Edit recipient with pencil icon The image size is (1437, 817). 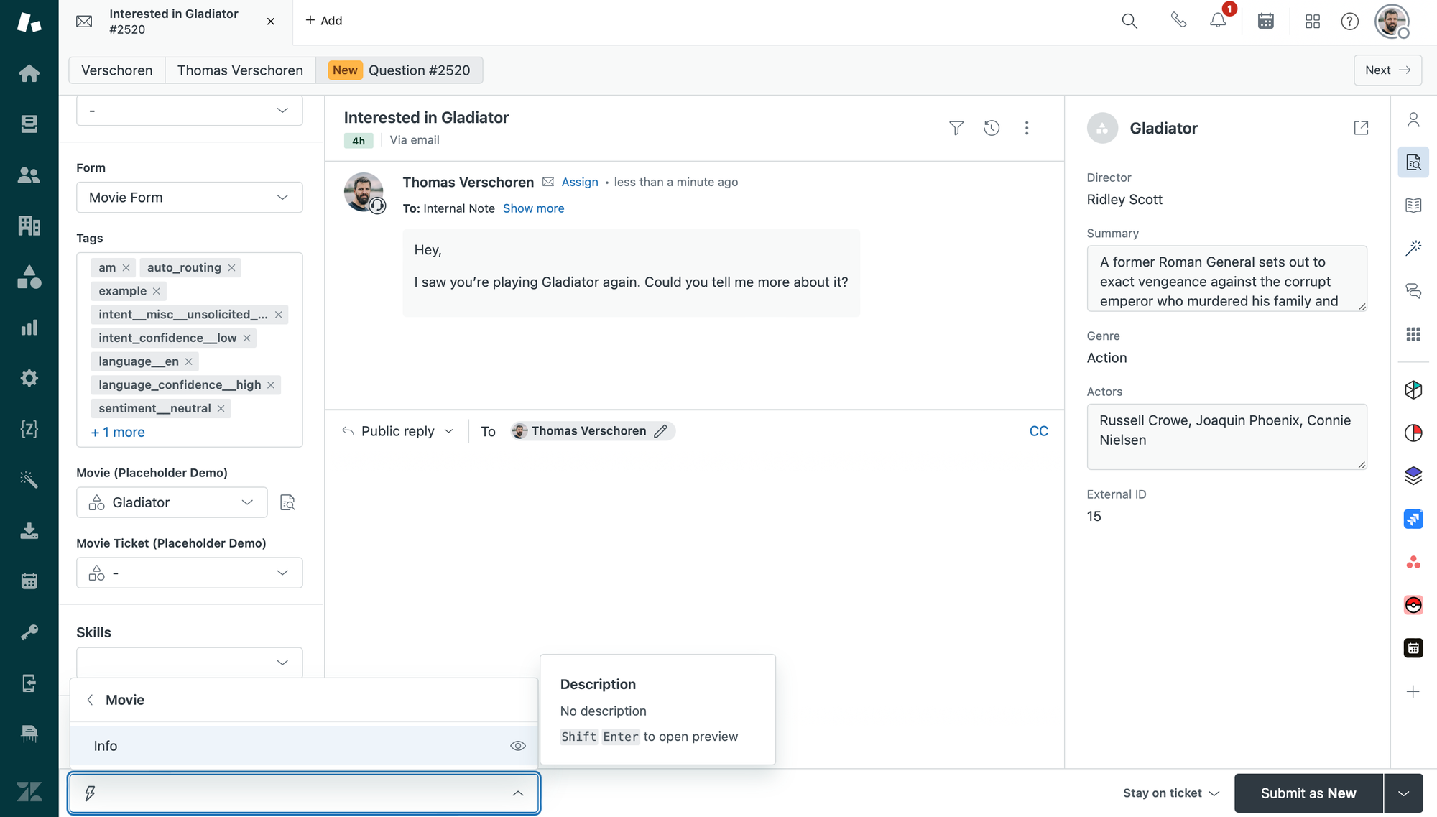(x=661, y=431)
